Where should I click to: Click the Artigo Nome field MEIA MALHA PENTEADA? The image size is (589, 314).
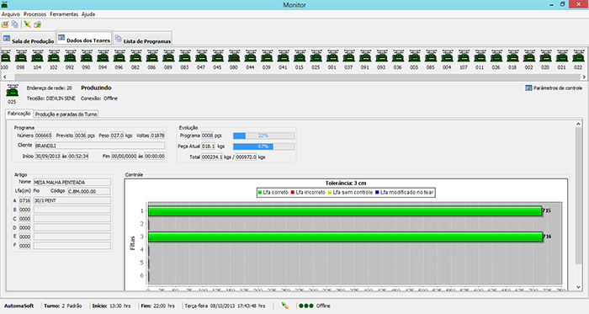point(72,182)
